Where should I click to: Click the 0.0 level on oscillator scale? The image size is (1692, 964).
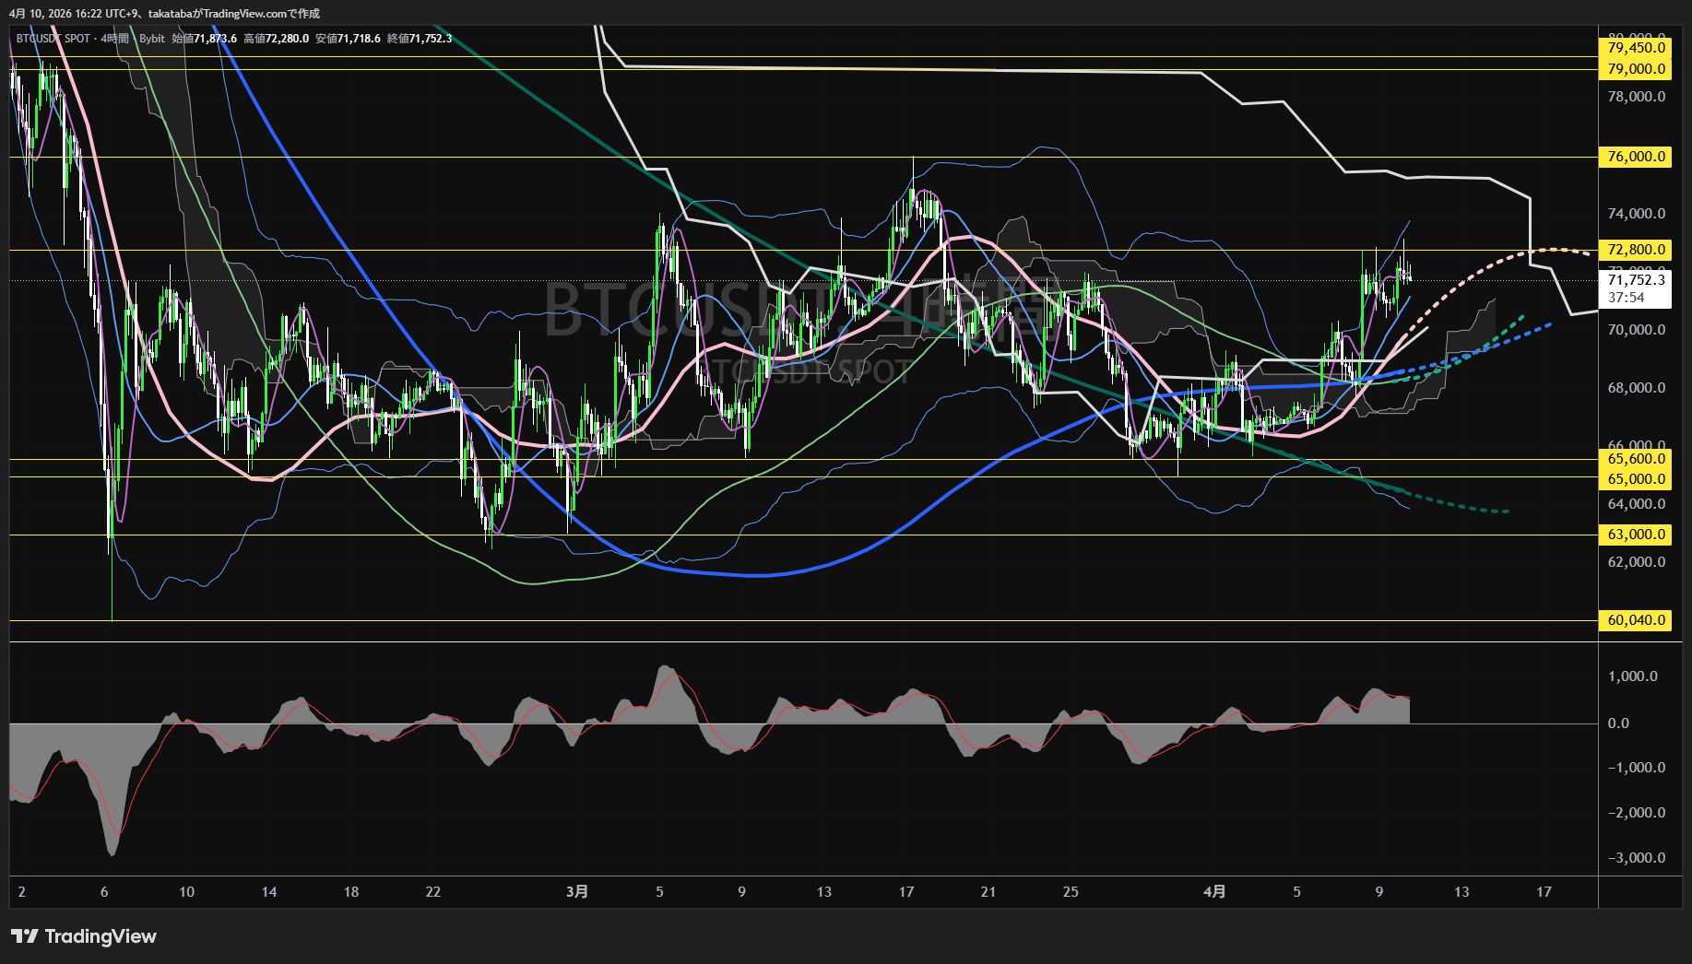pos(1618,723)
